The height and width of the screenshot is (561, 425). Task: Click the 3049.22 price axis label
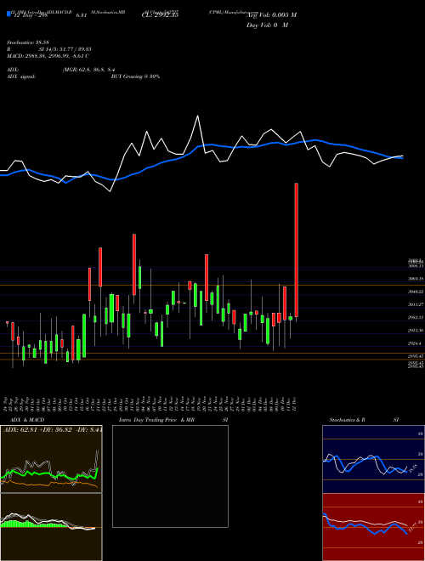pos(416,292)
